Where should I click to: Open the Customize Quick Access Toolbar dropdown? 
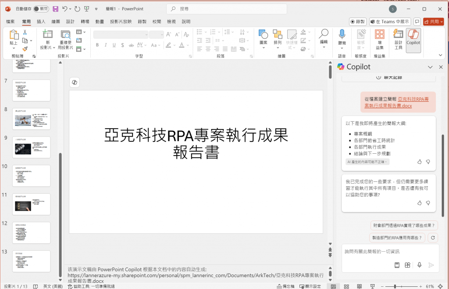tap(96, 9)
